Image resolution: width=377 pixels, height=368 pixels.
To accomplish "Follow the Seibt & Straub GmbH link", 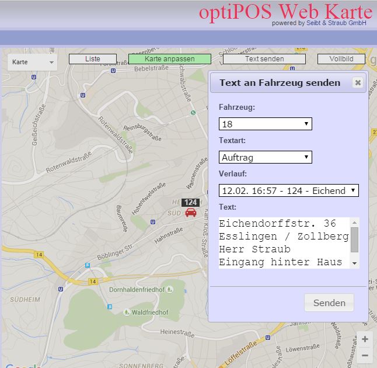I will 336,23.
